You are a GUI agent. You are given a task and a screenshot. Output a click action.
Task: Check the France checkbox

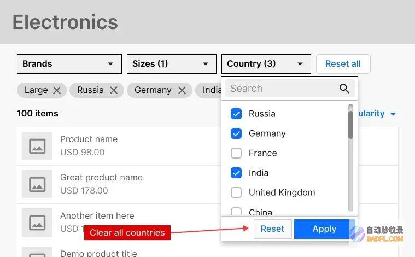coord(236,153)
